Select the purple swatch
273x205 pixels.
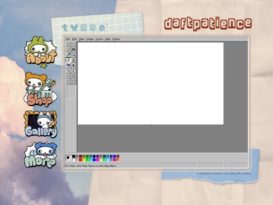(98, 156)
